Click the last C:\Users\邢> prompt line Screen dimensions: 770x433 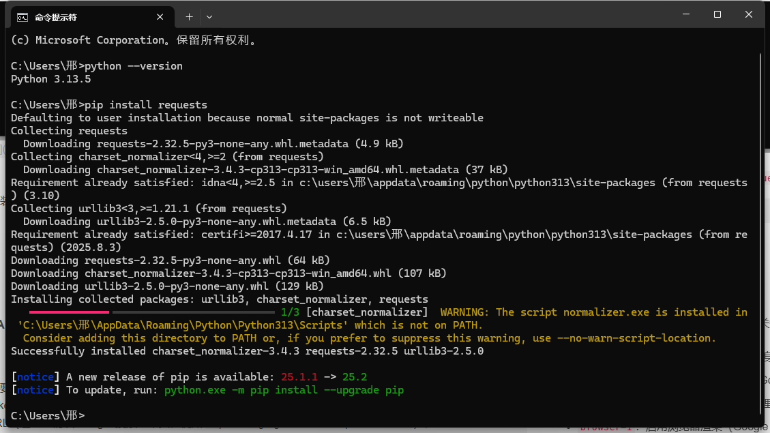(x=48, y=415)
